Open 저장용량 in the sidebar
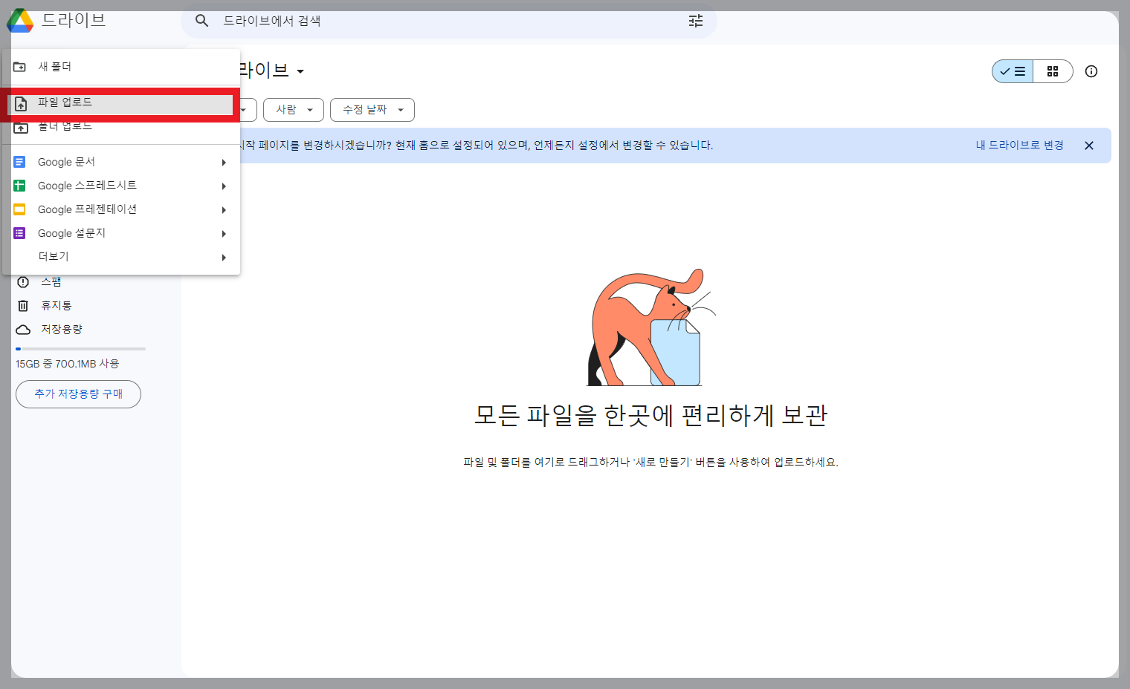 click(x=62, y=330)
